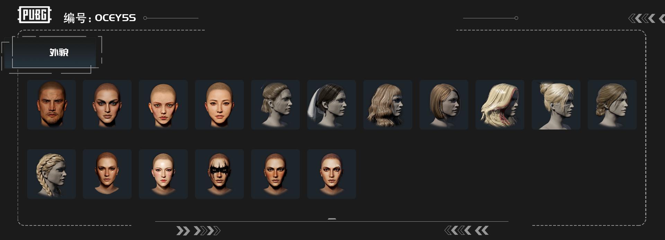Pick the freckled female face thumbnail
The height and width of the screenshot is (240, 665).
(x=163, y=105)
